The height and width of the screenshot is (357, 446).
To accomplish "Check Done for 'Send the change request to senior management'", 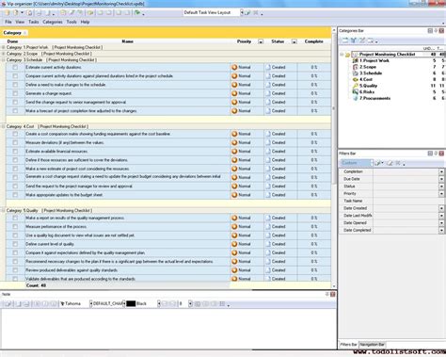I will pos(15,103).
